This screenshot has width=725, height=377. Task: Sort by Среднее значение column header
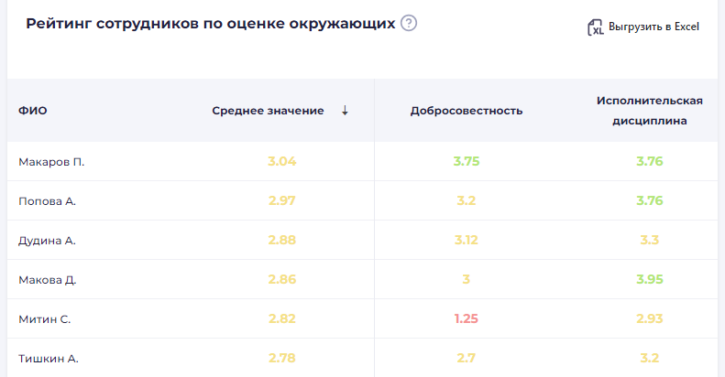[268, 111]
